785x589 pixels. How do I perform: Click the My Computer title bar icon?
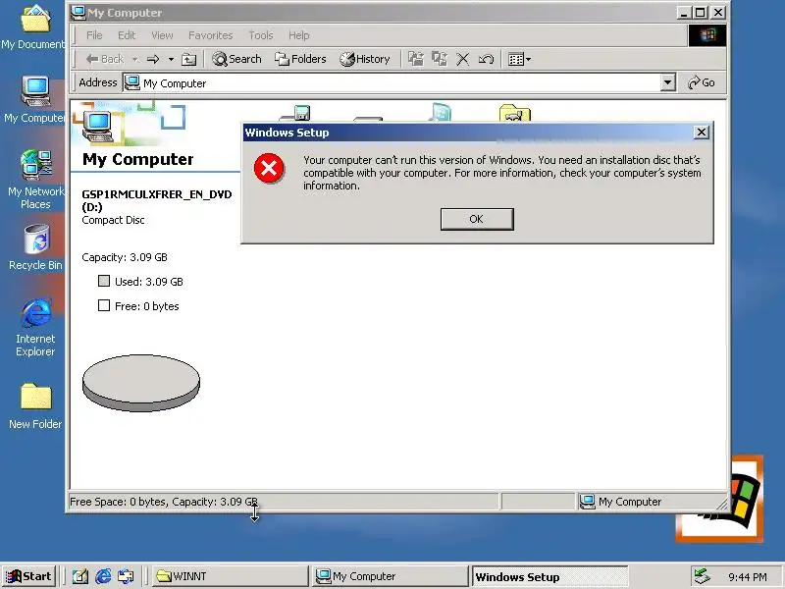point(78,13)
